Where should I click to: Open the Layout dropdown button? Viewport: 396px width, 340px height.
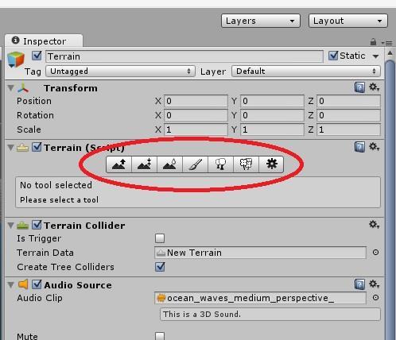click(x=348, y=21)
